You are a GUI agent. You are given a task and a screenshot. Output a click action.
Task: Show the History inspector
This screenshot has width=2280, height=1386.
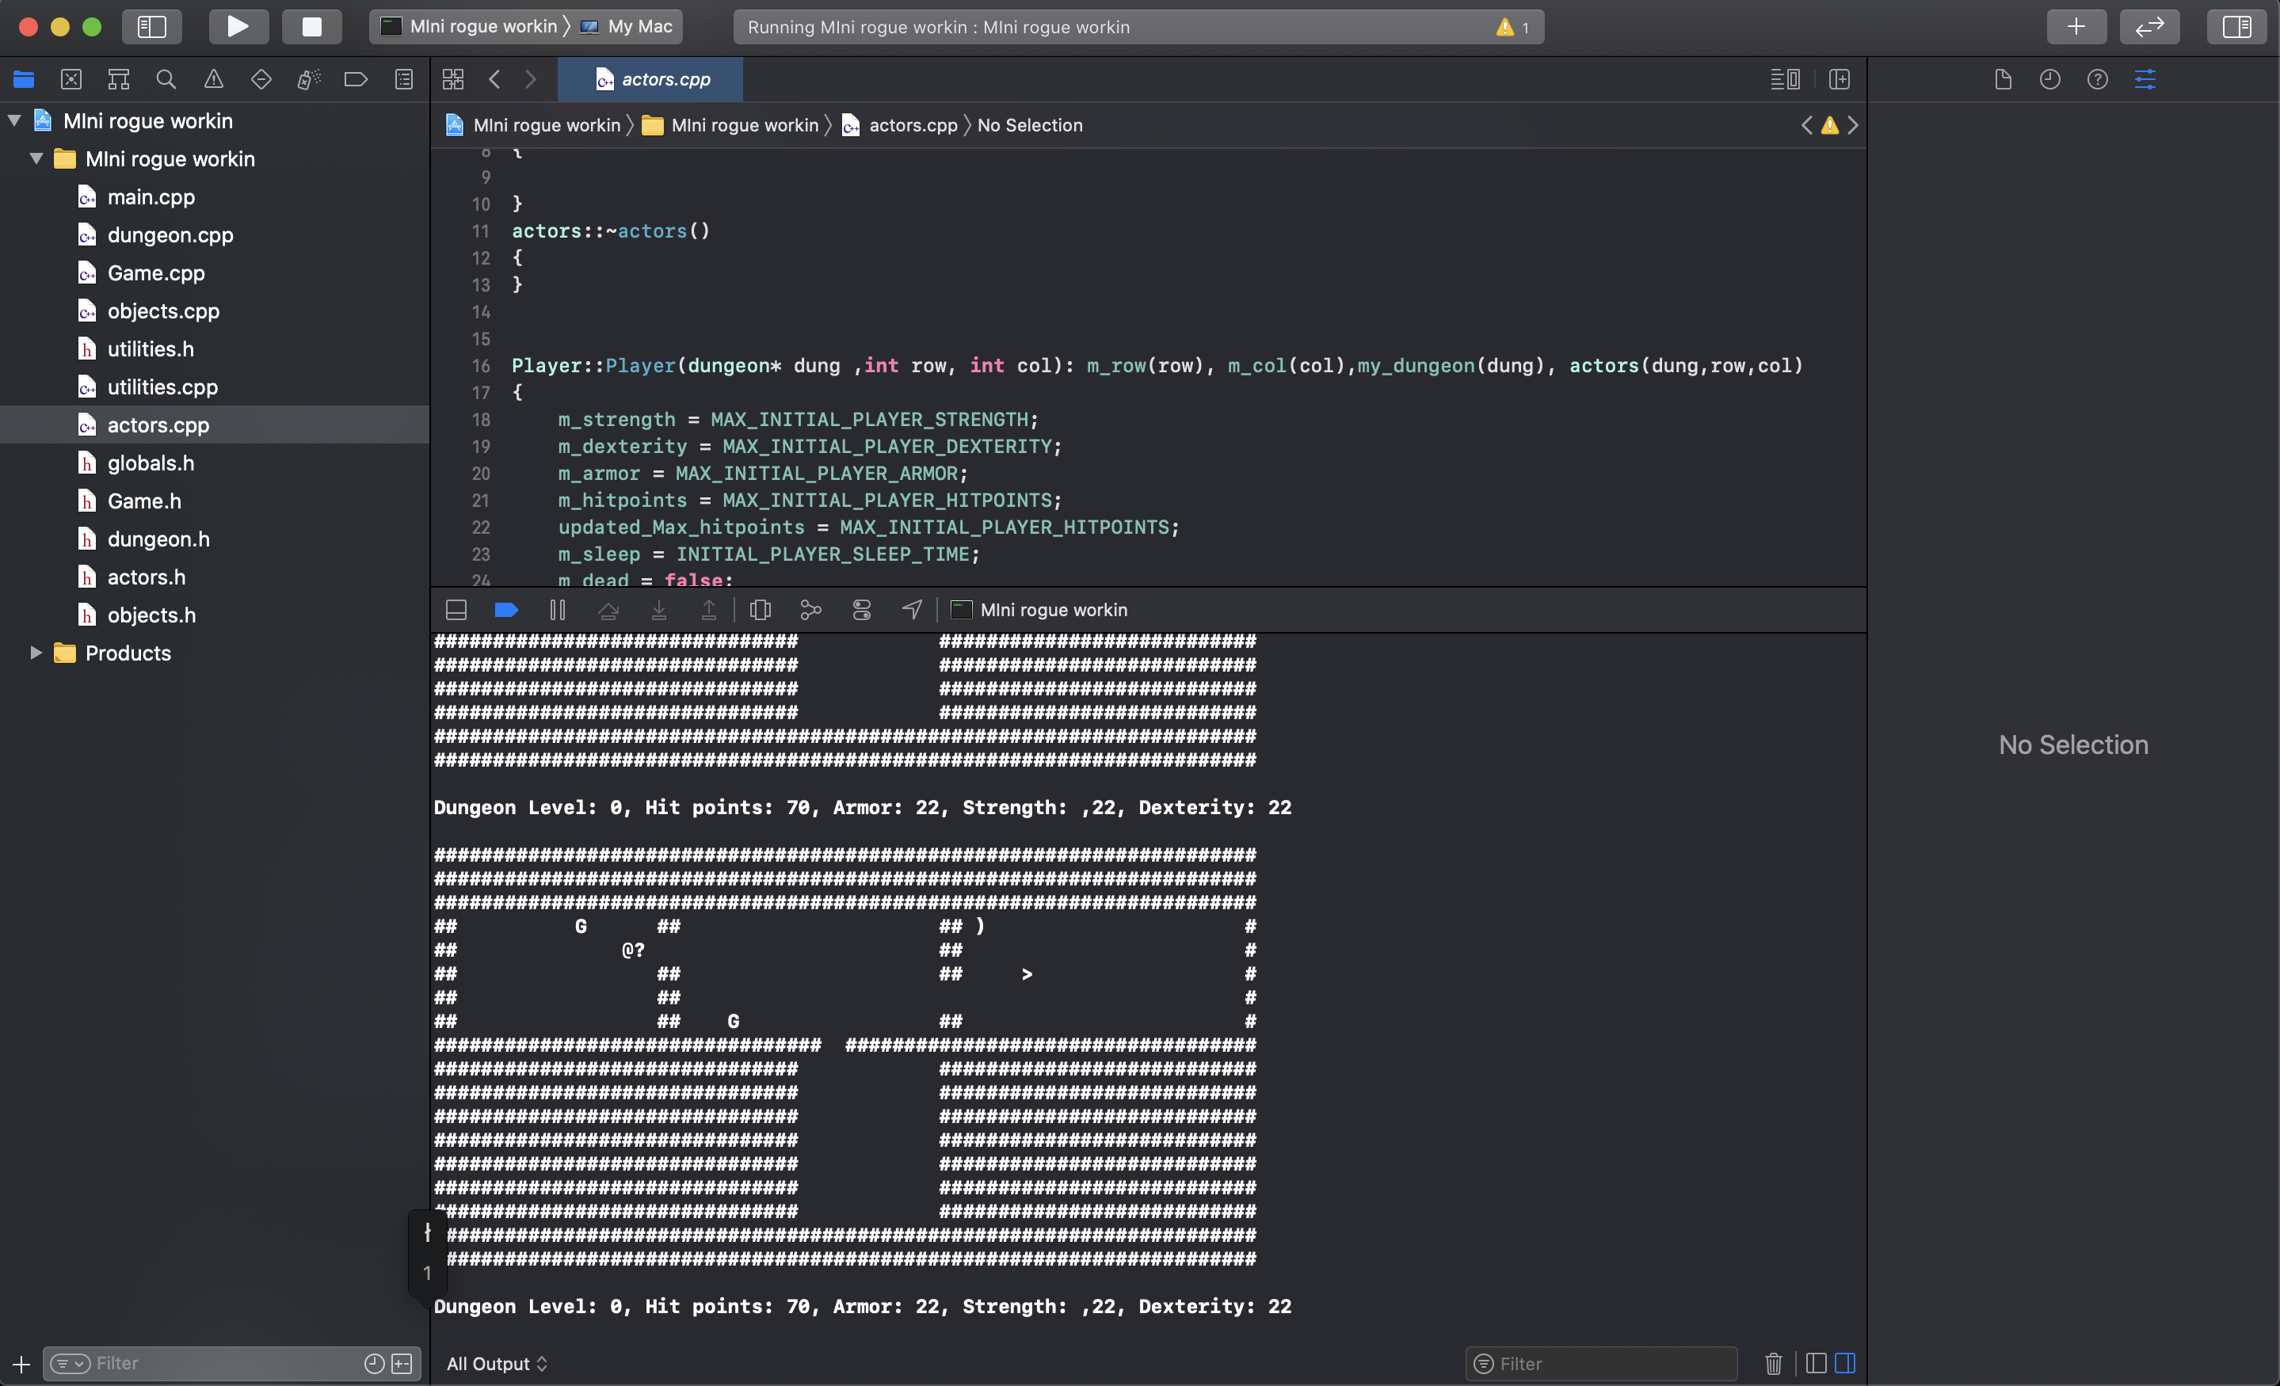[2050, 79]
